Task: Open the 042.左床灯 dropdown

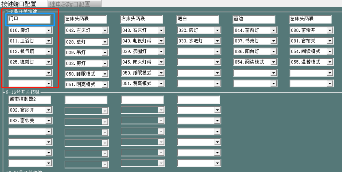Action: point(105,31)
